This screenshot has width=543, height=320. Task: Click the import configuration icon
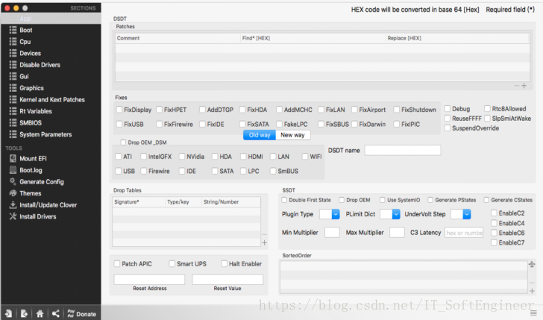pyautogui.click(x=8, y=314)
